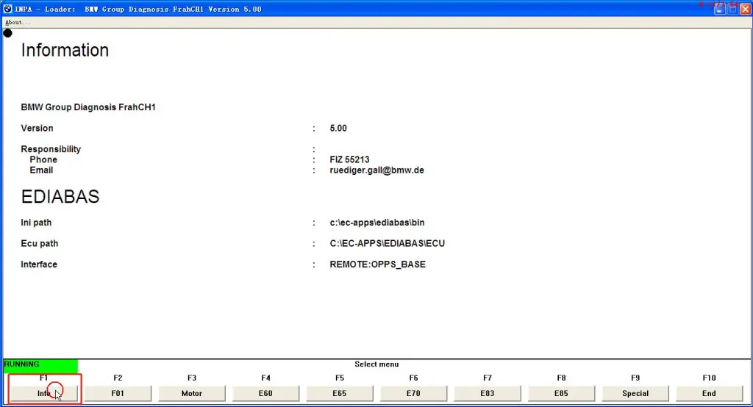Click the Ecu path value C:\EC-APPS\EDIABAS\ECU
The image size is (753, 407).
tap(387, 243)
